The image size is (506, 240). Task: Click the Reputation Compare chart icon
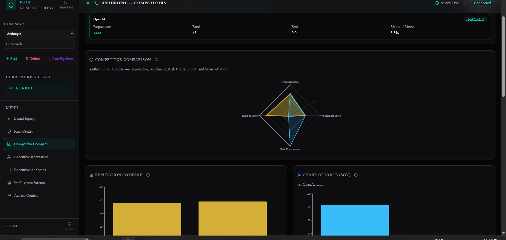click(x=91, y=175)
